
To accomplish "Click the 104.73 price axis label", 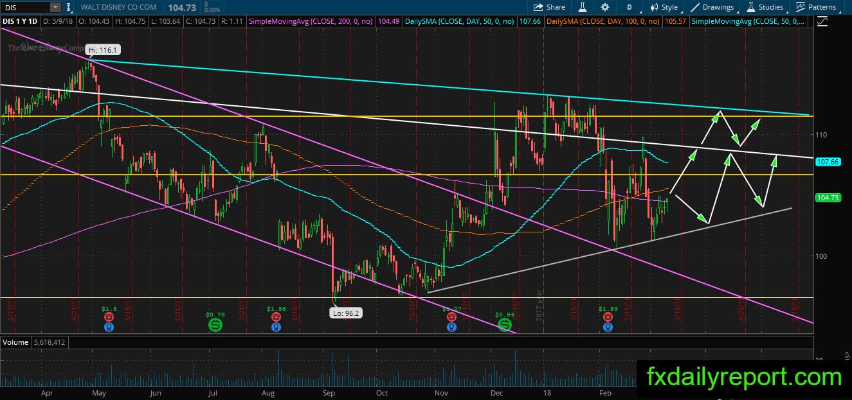I will point(828,198).
